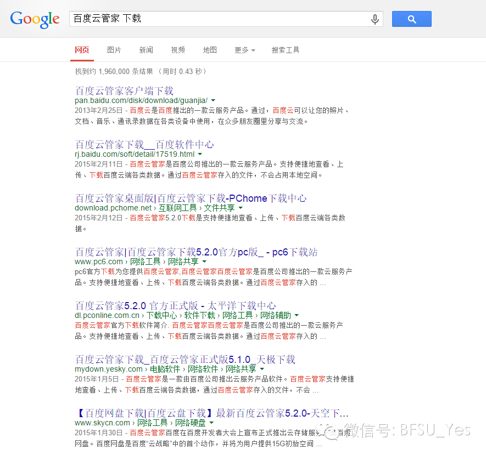Open the 太平洋下载中心 result title

pyautogui.click(x=175, y=305)
